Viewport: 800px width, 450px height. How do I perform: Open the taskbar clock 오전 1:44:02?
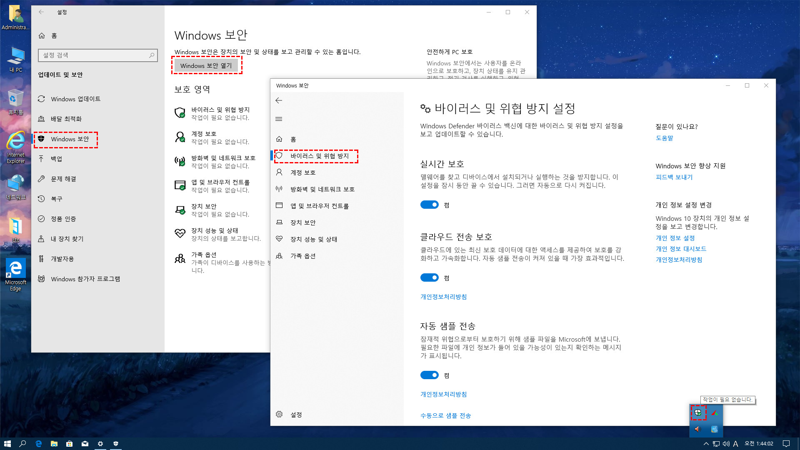coord(759,444)
